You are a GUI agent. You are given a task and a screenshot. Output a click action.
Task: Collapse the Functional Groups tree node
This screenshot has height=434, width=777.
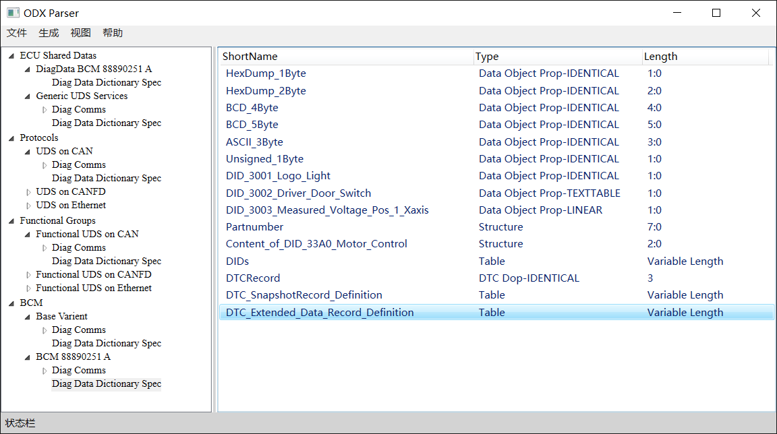(x=11, y=221)
